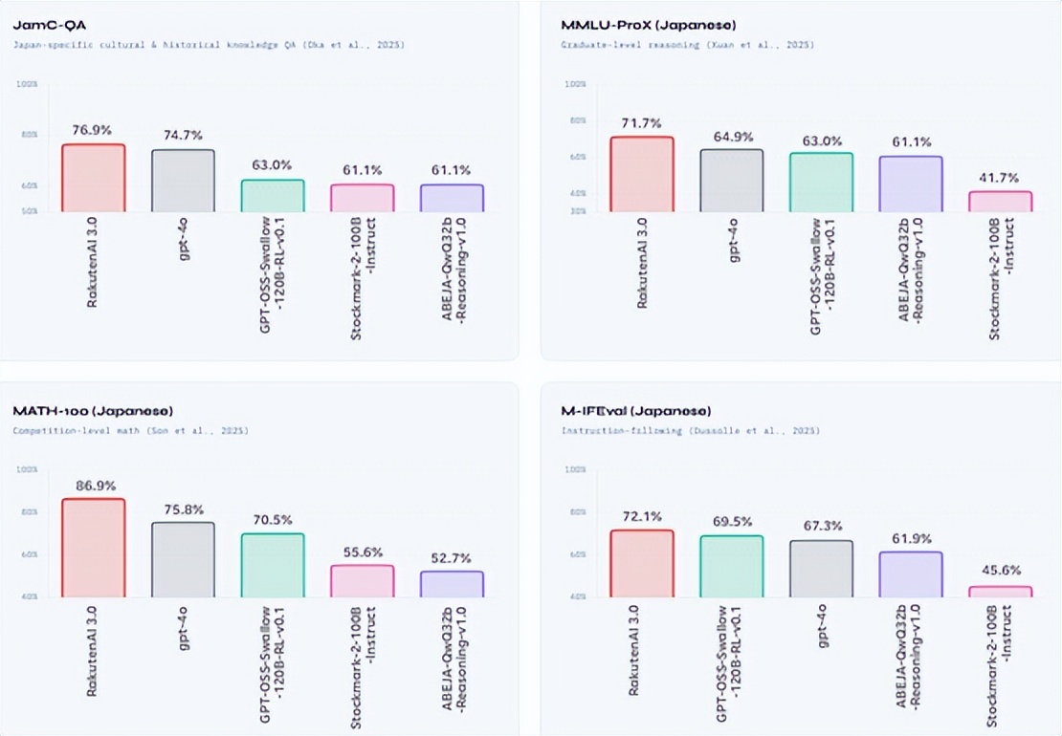Click the M-IFEval (Japanese) chart title
This screenshot has height=736, width=1062.
(635, 411)
